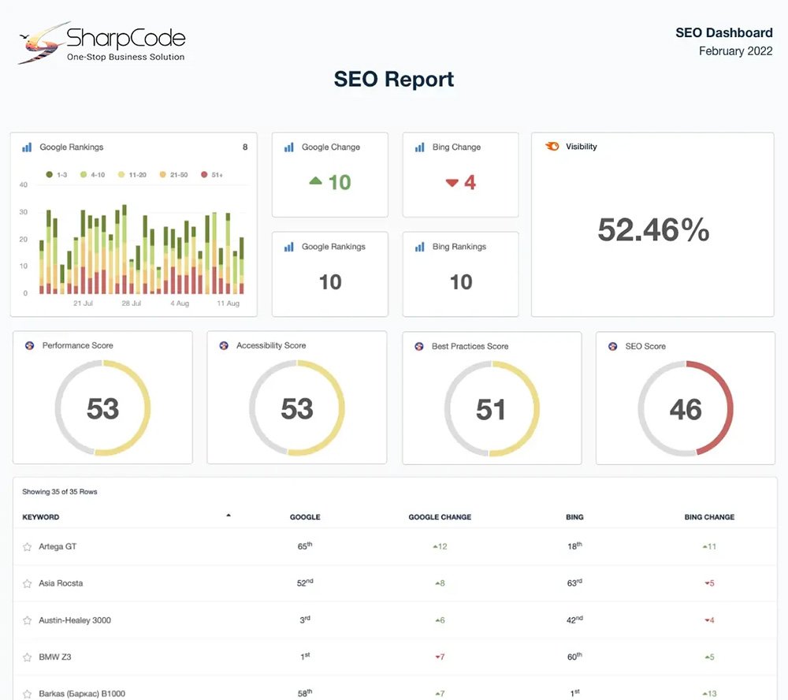Click the SEO Score donut gauge
Viewport: 788px width, 700px height.
coord(685,408)
